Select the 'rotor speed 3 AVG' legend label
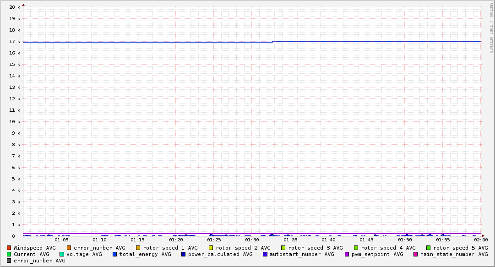The image size is (495, 267). coord(315,248)
